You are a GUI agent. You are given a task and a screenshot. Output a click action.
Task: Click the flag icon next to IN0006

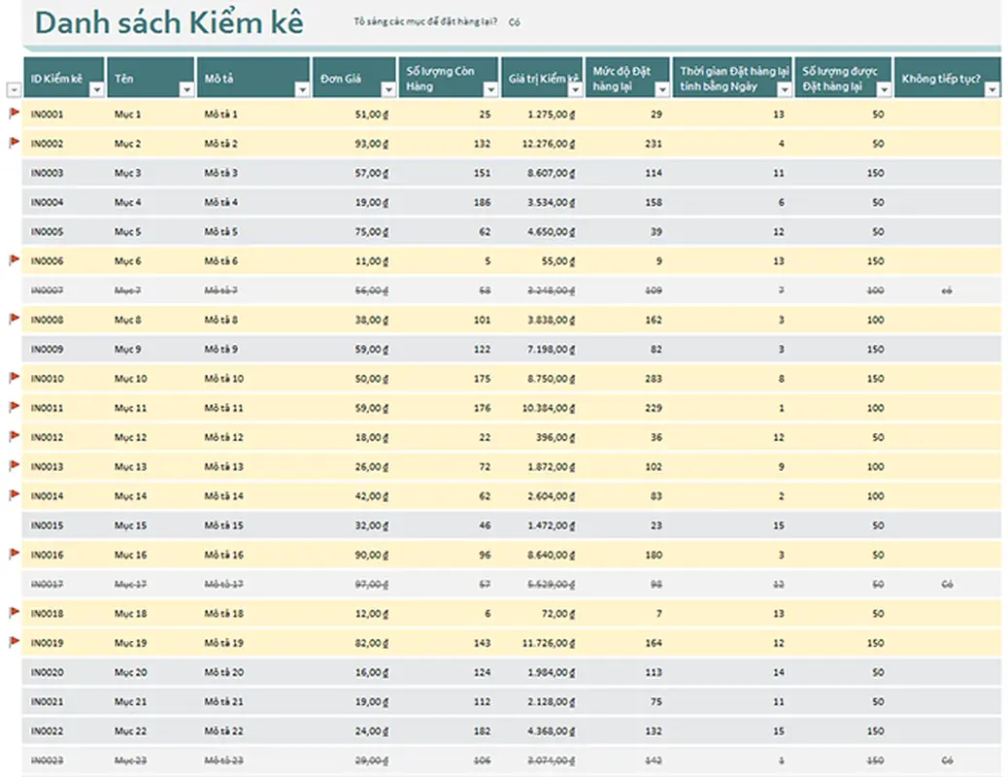14,260
